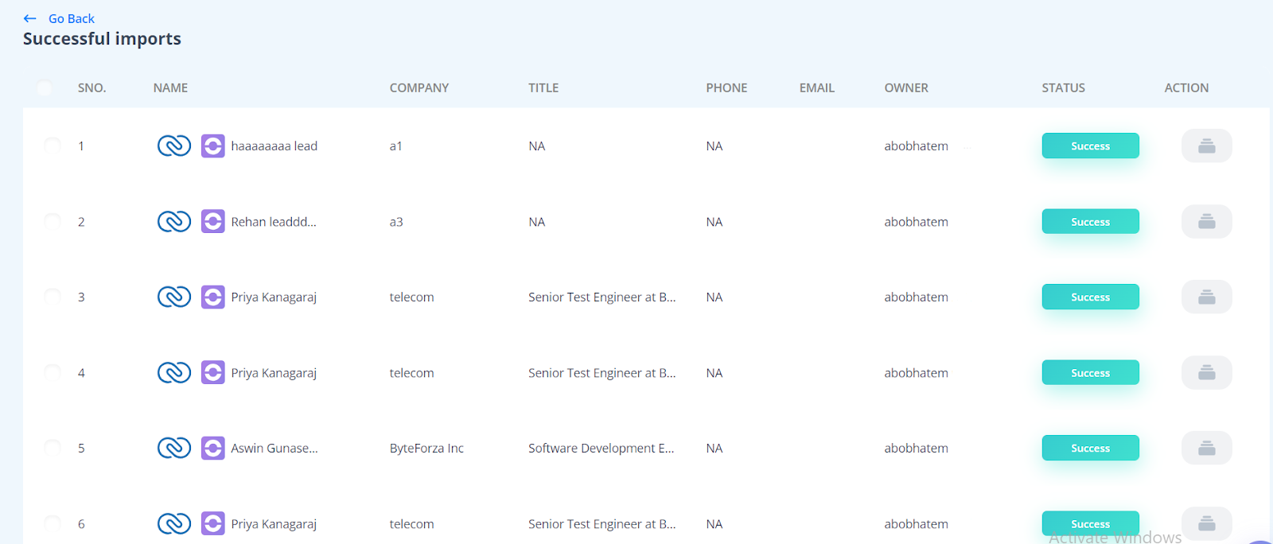Click the blue link icon for haaaaaaaa lead
The width and height of the screenshot is (1273, 544).
[173, 146]
